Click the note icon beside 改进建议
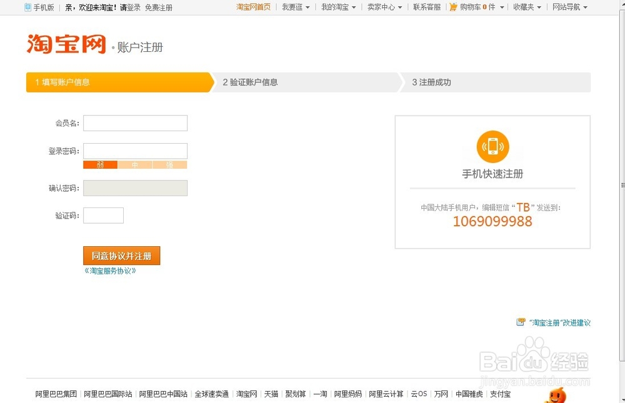625x403 pixels. point(521,321)
